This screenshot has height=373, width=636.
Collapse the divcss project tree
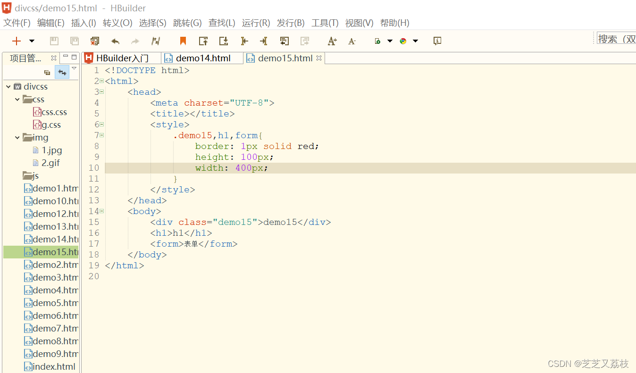coord(8,87)
